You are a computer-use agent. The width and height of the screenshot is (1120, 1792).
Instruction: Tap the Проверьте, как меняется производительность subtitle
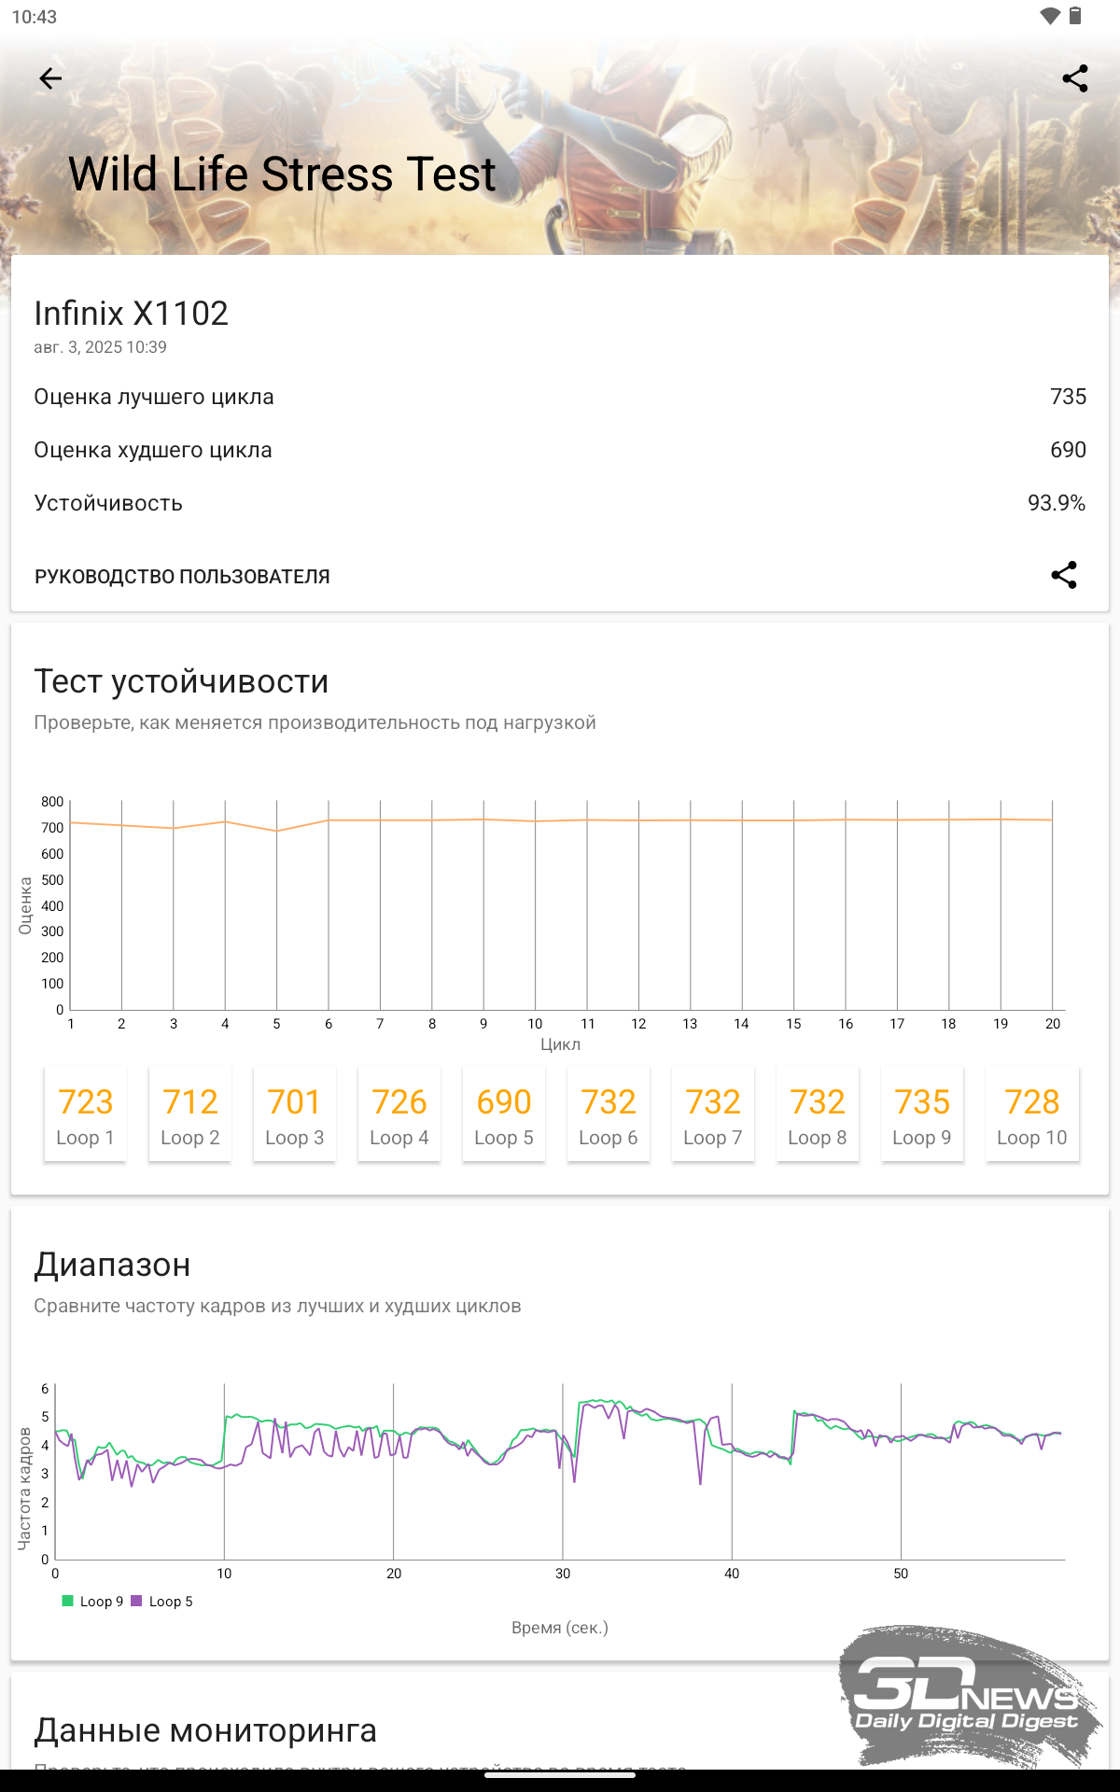click(315, 723)
